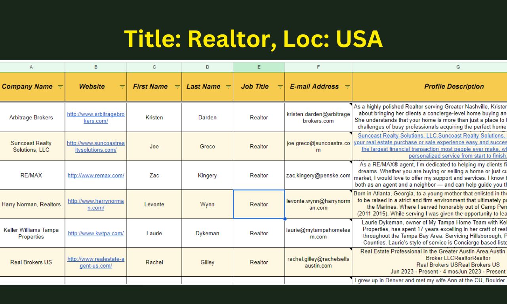Expand the Job Title filter dropdown
The width and height of the screenshot is (507, 304).
280,87
